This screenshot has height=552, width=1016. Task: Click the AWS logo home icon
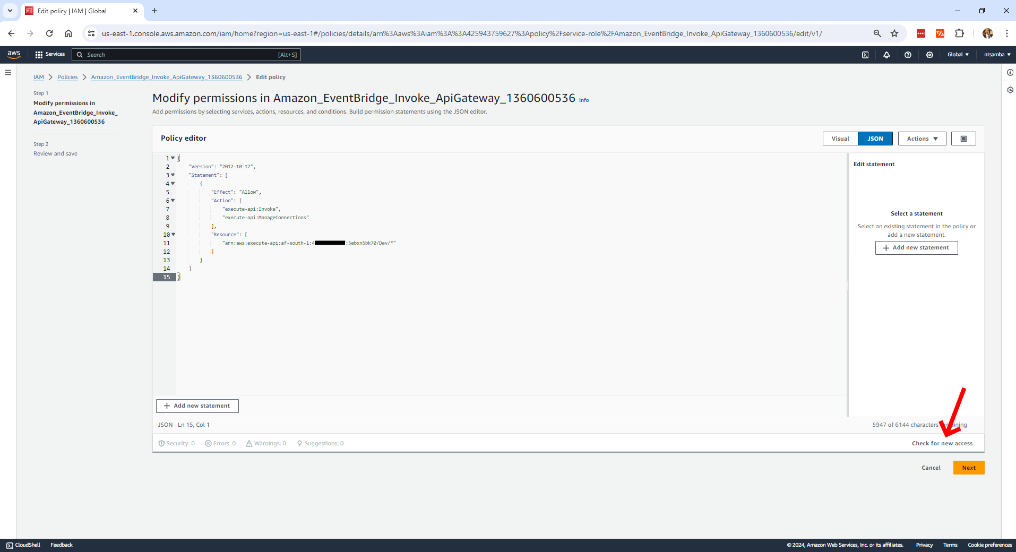(x=14, y=54)
